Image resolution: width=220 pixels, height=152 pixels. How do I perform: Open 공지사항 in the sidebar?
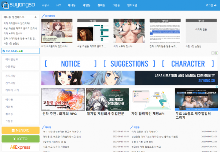[x=10, y=76]
